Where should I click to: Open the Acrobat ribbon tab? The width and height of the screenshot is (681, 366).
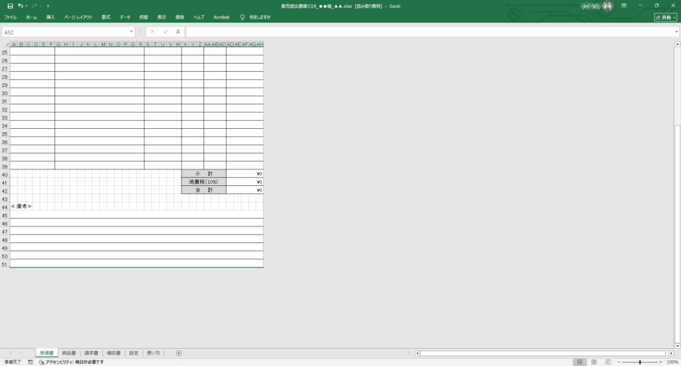[221, 17]
